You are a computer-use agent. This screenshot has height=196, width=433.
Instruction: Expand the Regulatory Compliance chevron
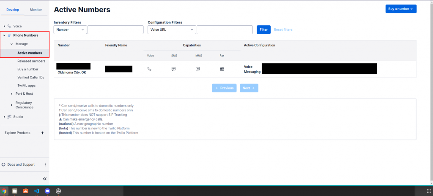(x=11, y=105)
